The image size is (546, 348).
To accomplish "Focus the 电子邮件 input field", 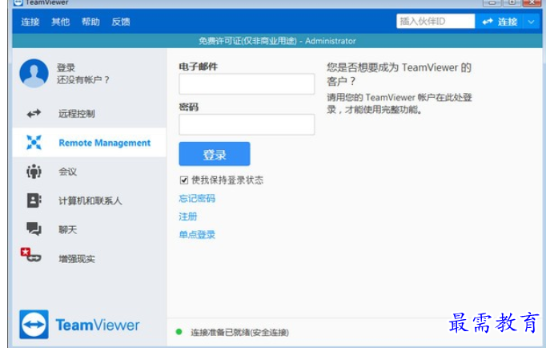I will tap(247, 83).
